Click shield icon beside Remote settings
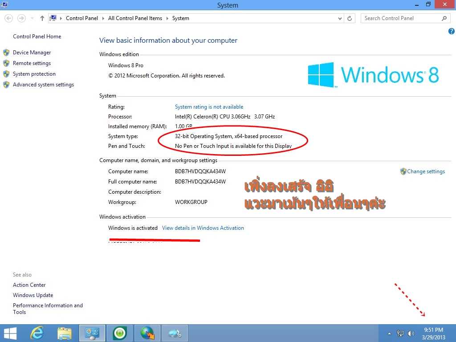The width and height of the screenshot is (456, 342). coord(6,63)
